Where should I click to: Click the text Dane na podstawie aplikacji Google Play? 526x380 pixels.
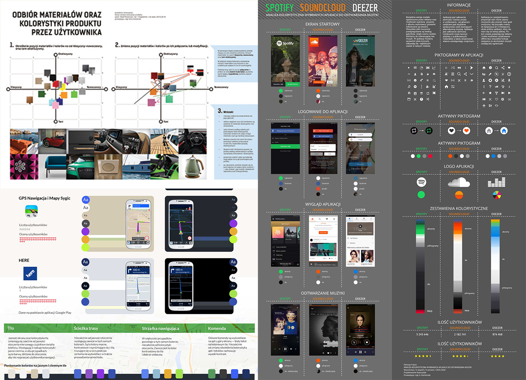45,312
